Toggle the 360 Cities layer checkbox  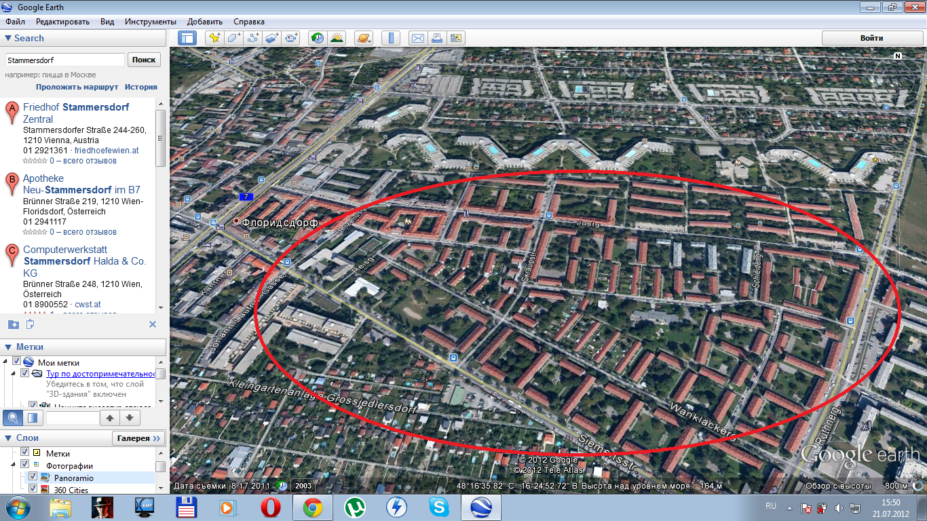click(33, 489)
